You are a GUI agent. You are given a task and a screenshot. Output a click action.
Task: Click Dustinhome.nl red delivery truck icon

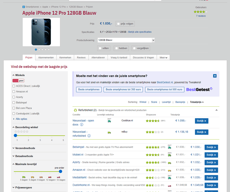(170, 186)
